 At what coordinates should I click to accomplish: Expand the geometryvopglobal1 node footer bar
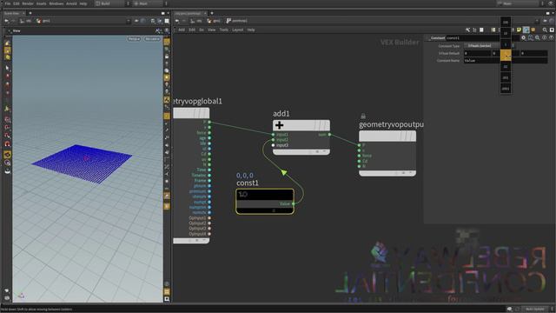pos(191,241)
